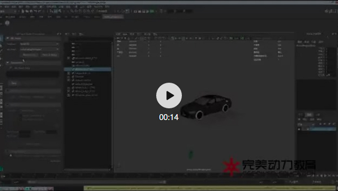Click the play forward icon in playback controls
The width and height of the screenshot is (338, 191).
coord(326,176)
